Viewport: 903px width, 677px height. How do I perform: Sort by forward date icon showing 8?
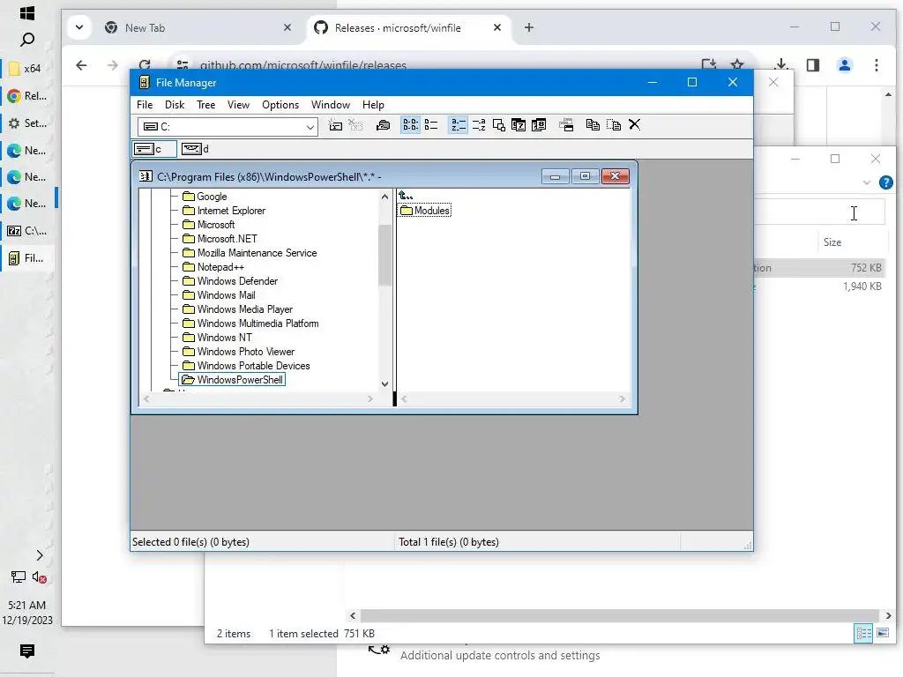(539, 125)
